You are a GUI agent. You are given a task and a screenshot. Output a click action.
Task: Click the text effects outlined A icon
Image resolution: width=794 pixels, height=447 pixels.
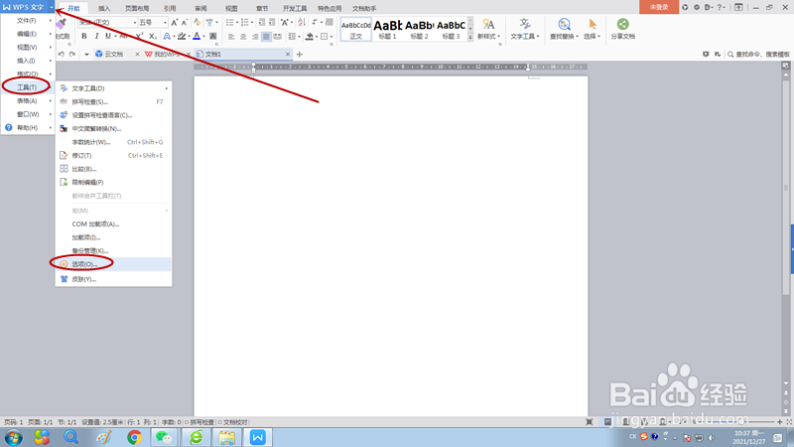pyautogui.click(x=167, y=36)
